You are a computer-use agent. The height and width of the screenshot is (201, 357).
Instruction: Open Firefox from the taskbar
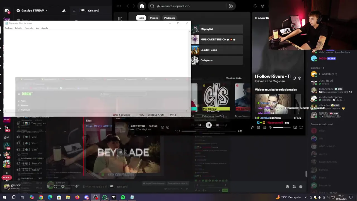(77, 197)
